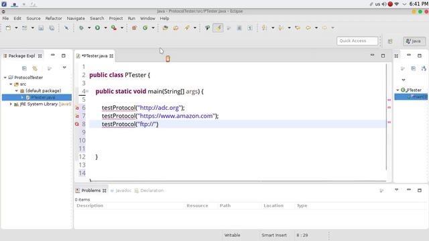Click the green Run button
429x241 pixels.
(97, 27)
